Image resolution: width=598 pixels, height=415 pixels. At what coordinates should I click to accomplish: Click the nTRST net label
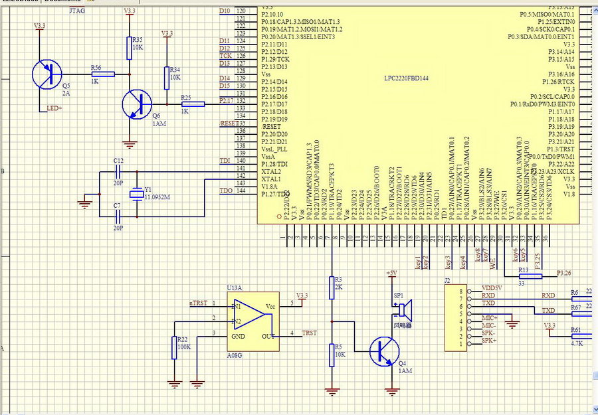point(198,303)
